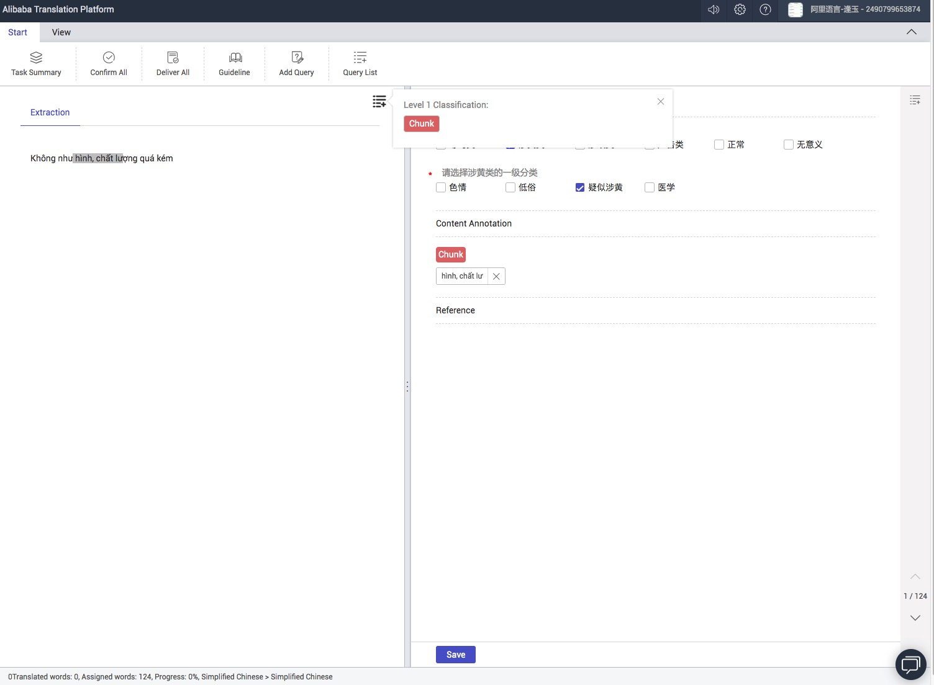
Task: Open settings gear in the header
Action: coord(740,9)
